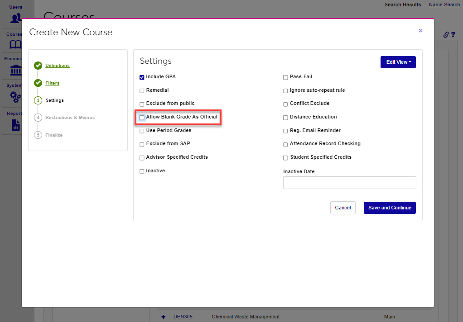Click the Reports document icon
Screen dimensions: 463x322
[16, 124]
